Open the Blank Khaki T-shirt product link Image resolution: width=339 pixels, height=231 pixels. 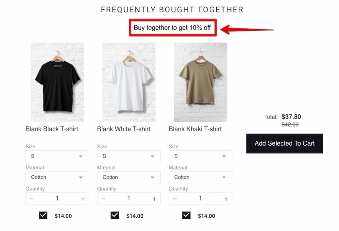(195, 129)
